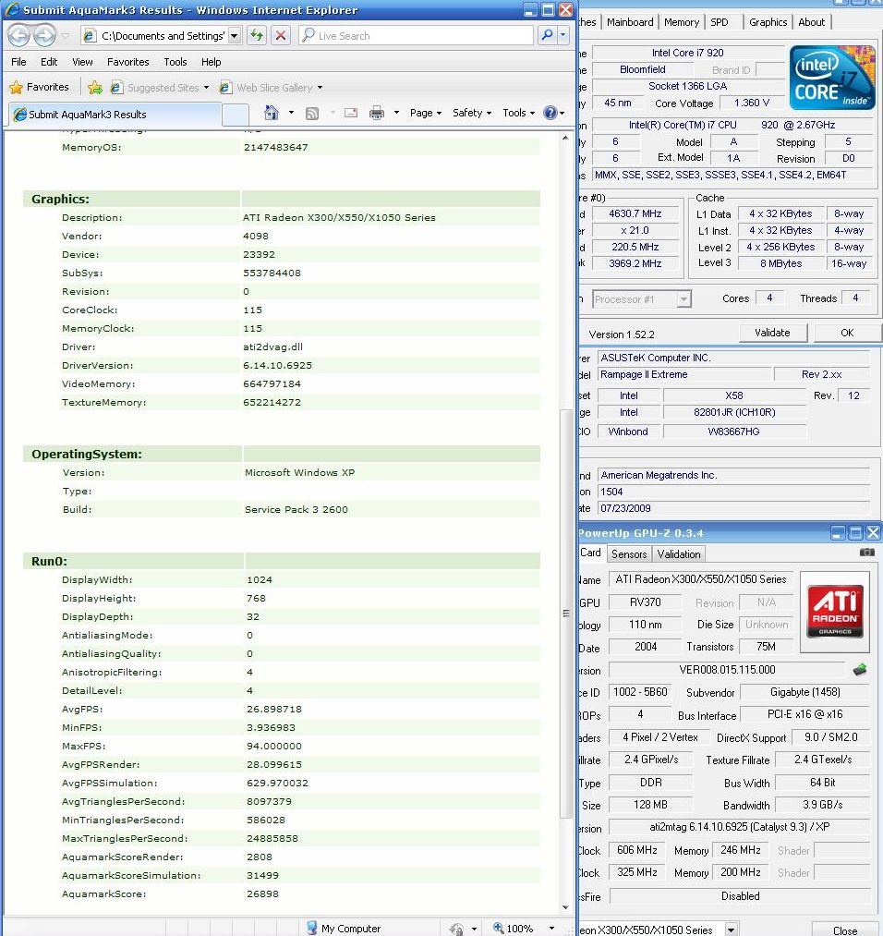Select the Submit AquaMark3 Results browser tab
Screen dimensions: 883x936
[x=115, y=114]
